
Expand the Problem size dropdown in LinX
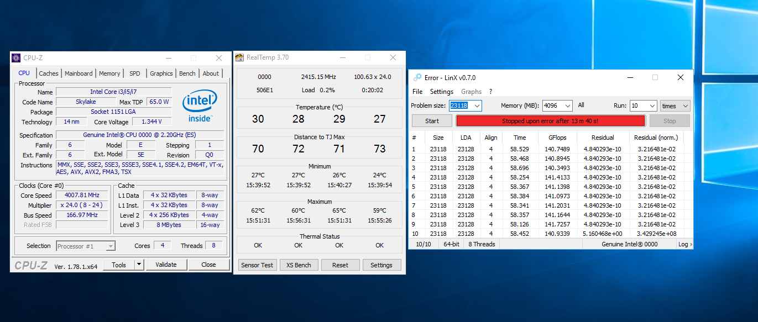477,105
